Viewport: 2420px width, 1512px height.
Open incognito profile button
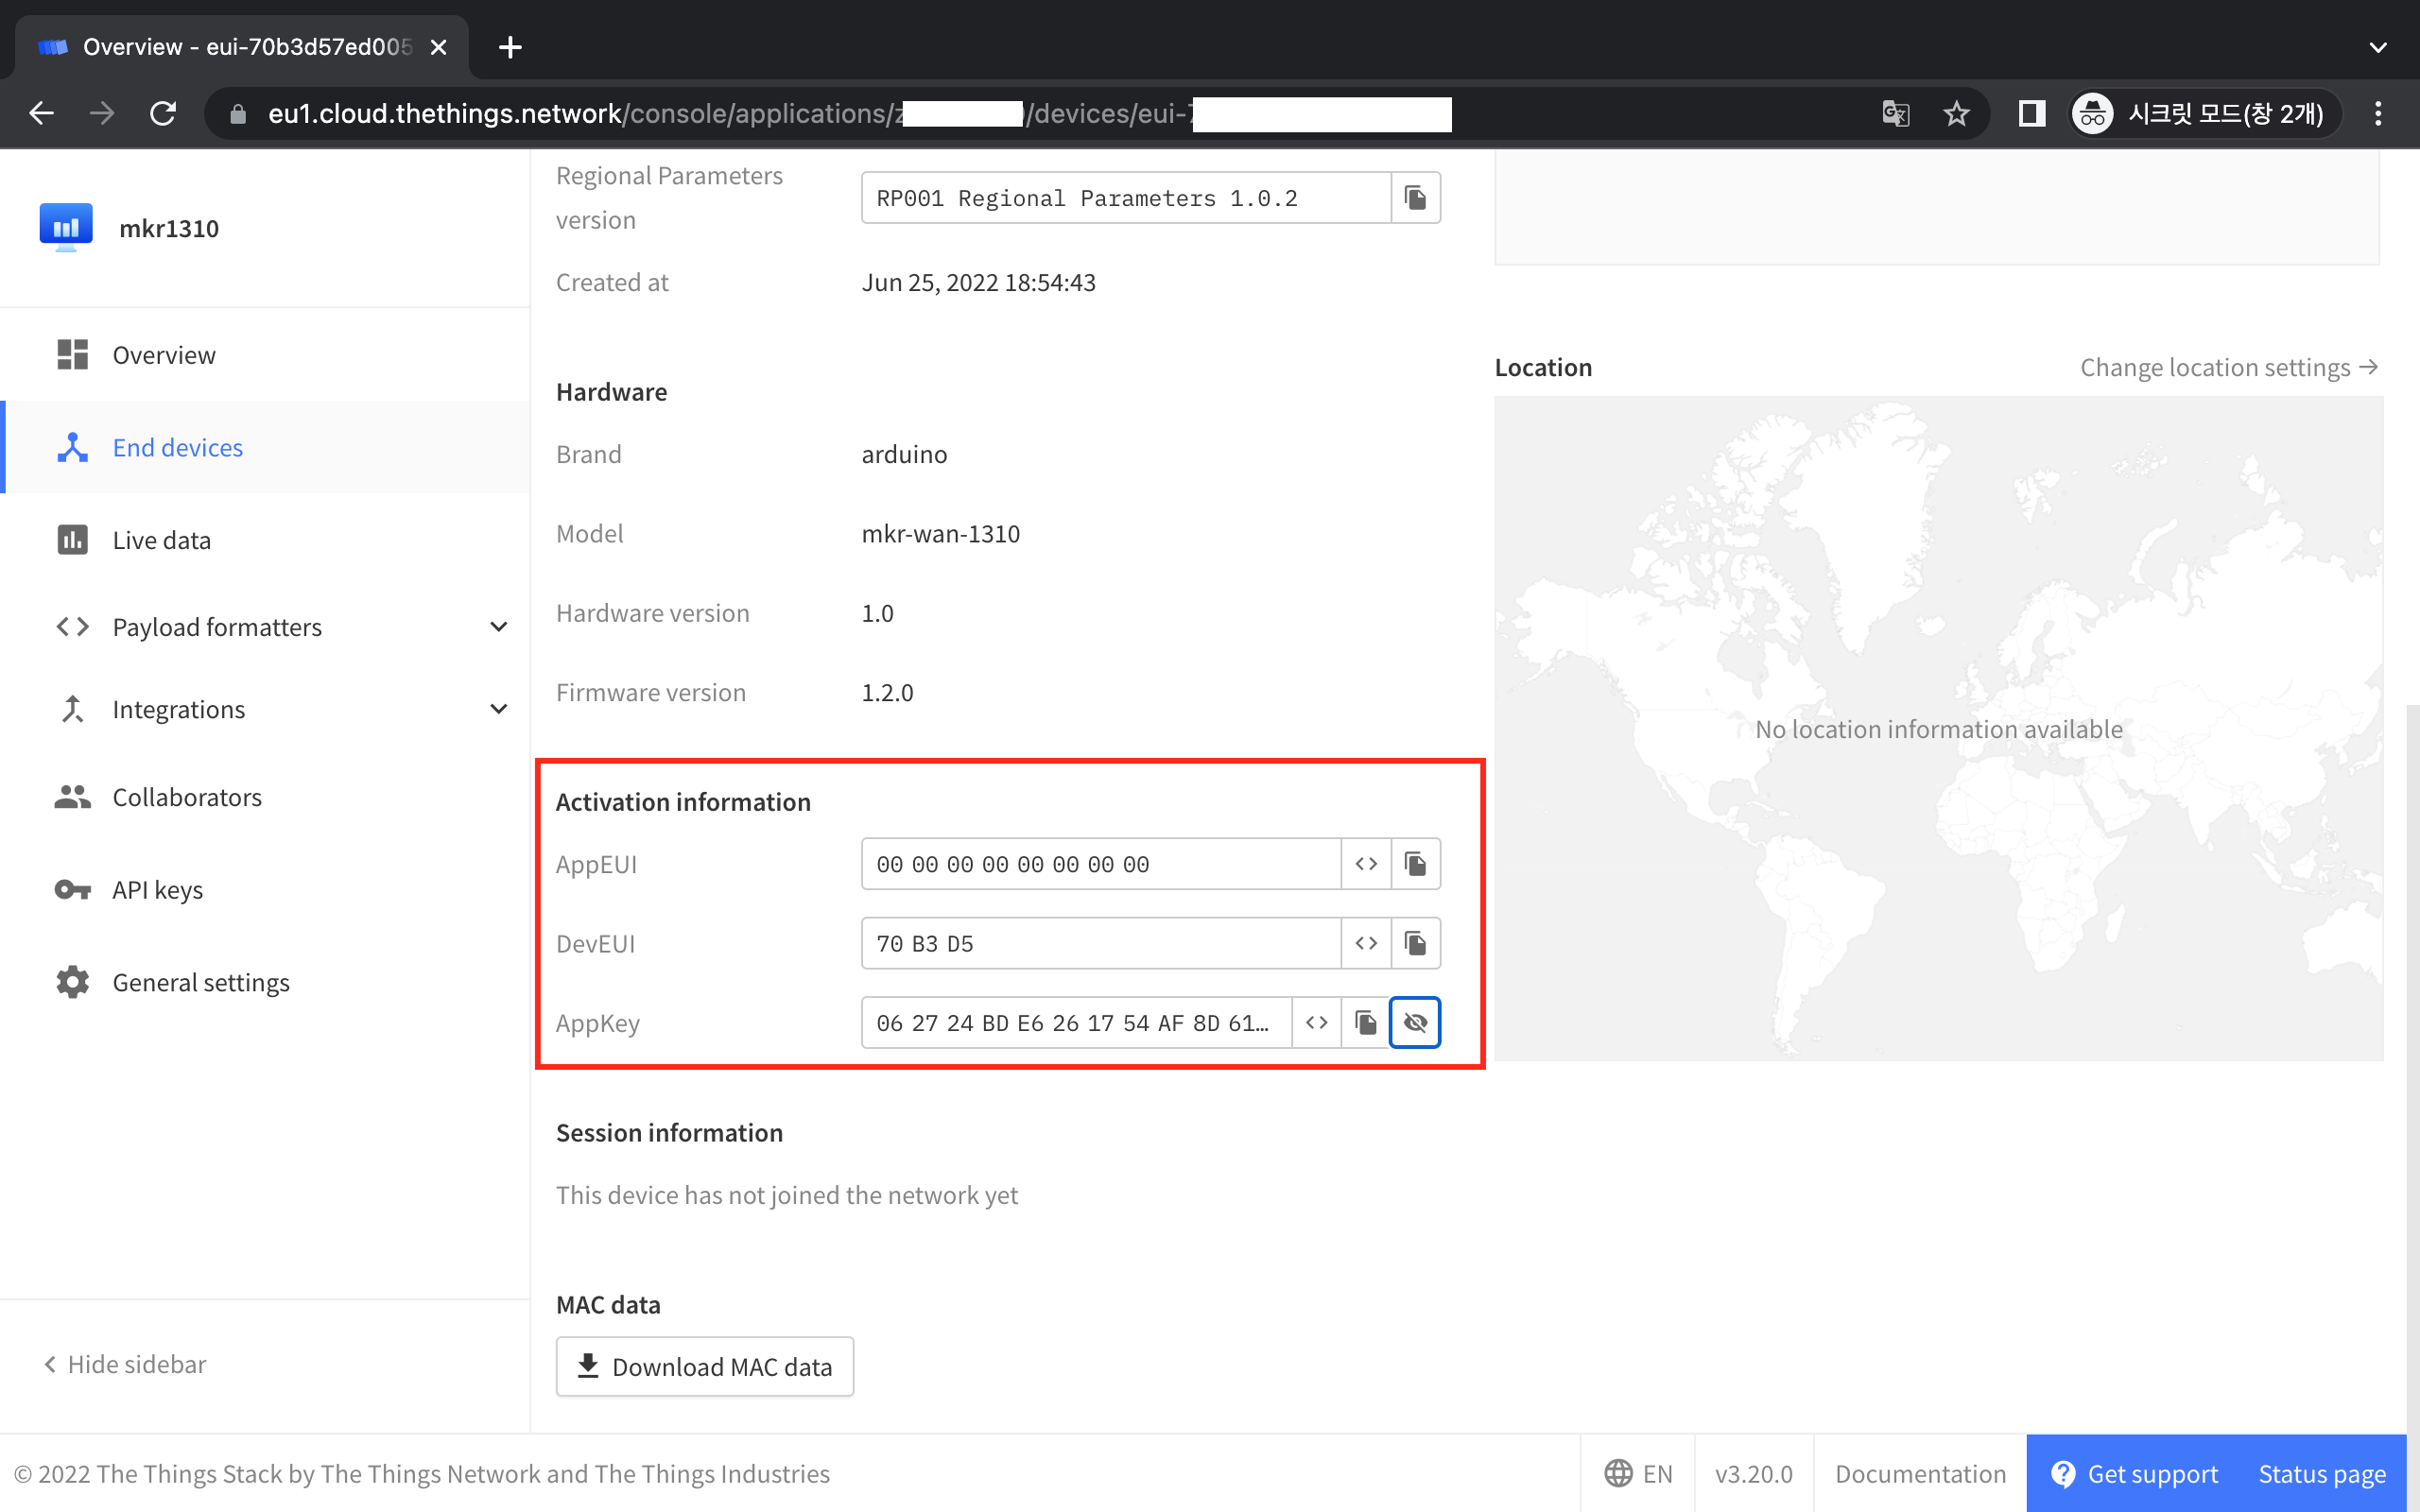pyautogui.click(x=2204, y=113)
